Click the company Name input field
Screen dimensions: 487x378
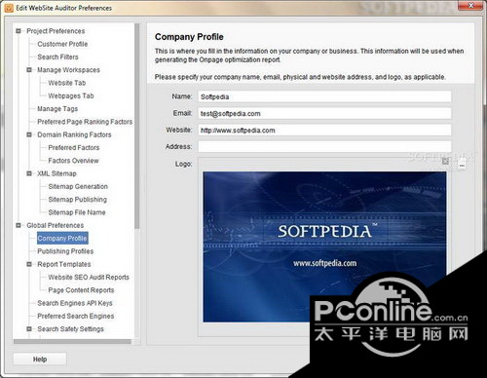point(324,96)
